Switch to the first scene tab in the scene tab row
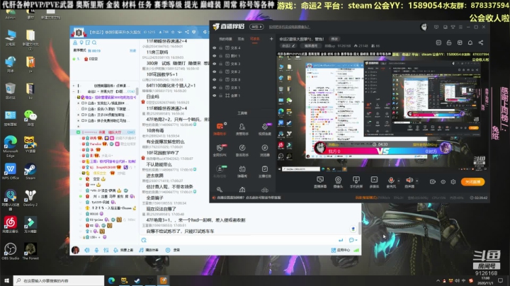Screen dimensions: 510x286 click(x=225, y=39)
